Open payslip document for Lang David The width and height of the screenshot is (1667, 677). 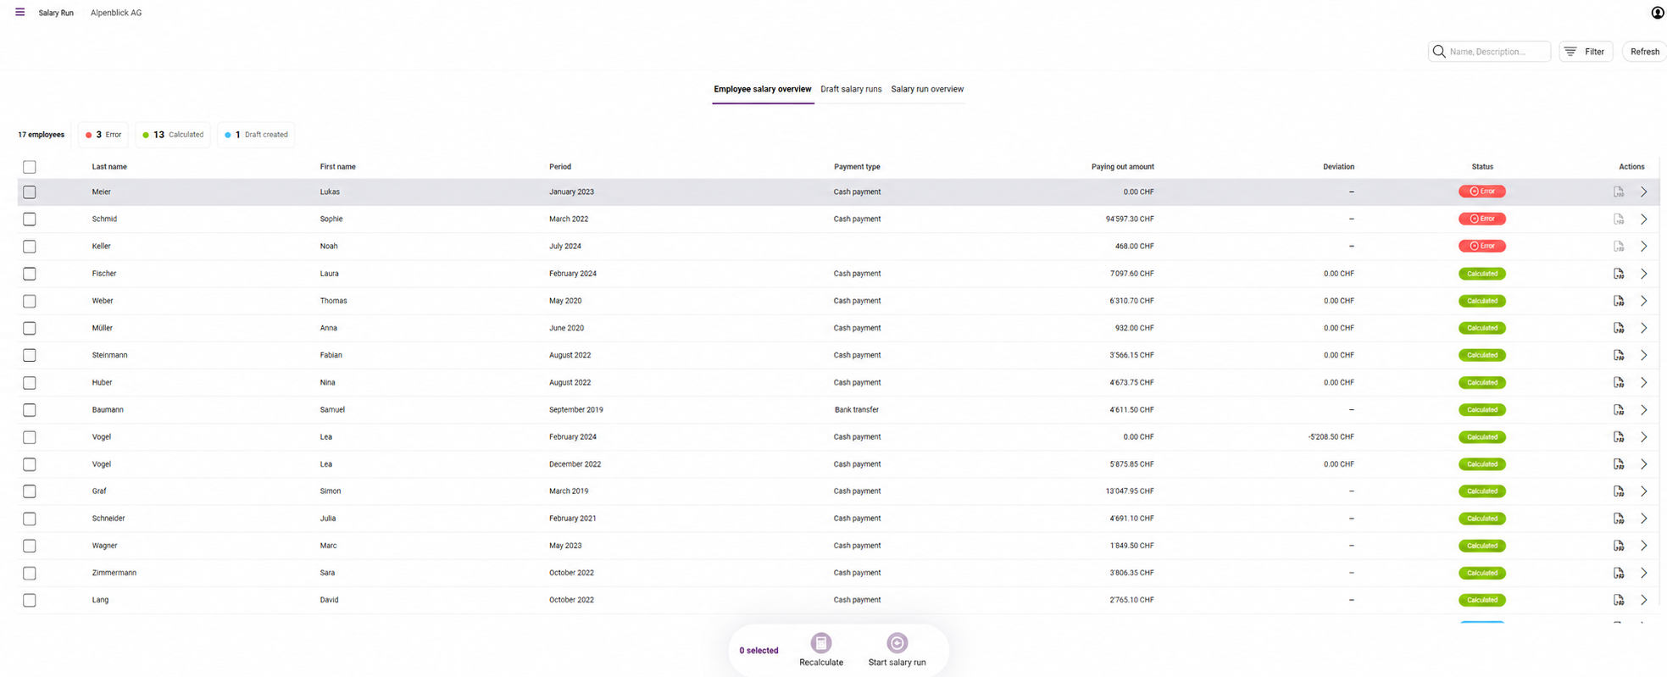click(1618, 600)
